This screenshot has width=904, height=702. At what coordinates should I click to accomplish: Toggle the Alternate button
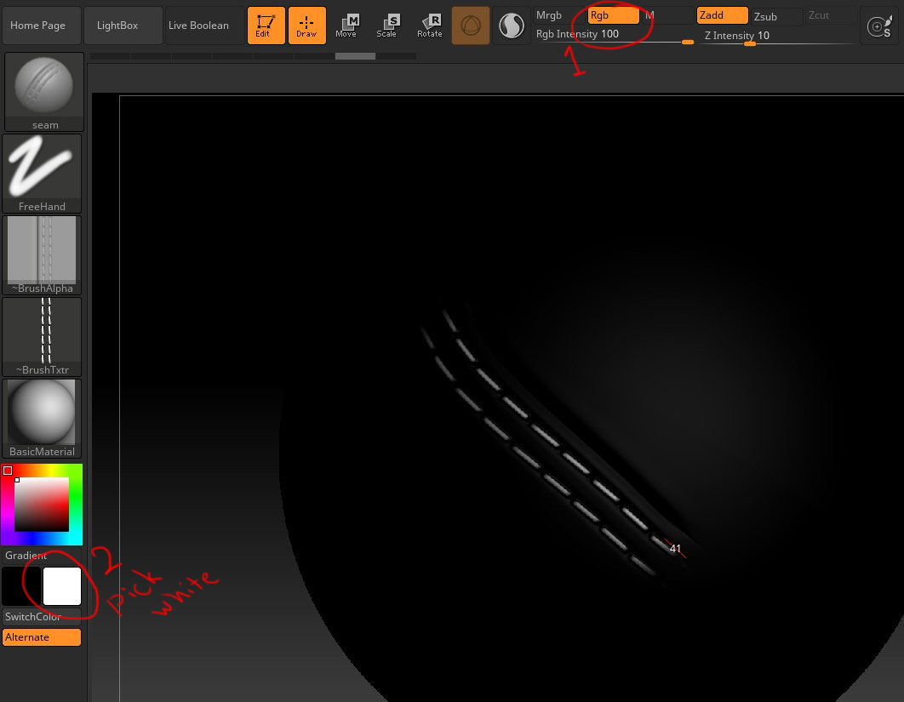click(x=42, y=636)
